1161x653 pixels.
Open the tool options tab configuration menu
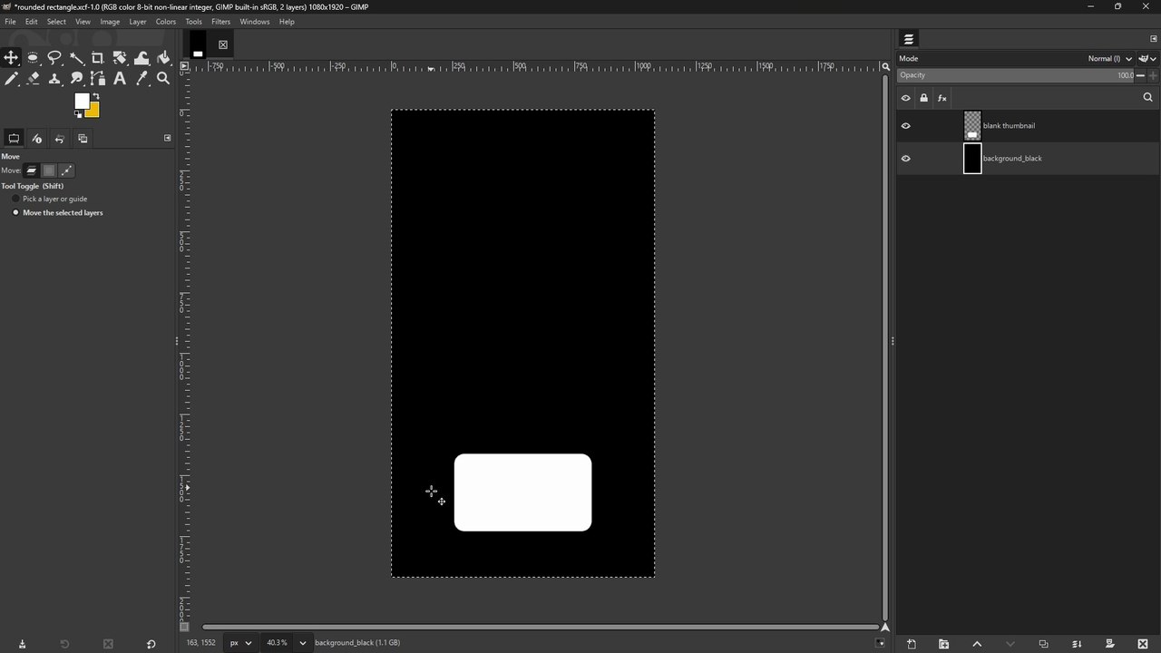167,138
